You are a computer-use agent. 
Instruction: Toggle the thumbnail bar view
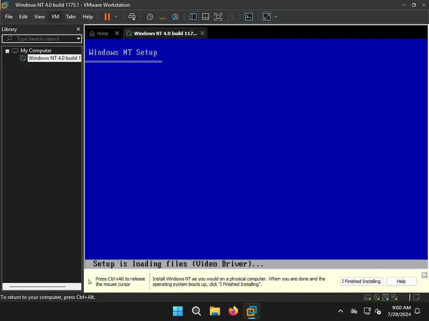pos(205,17)
